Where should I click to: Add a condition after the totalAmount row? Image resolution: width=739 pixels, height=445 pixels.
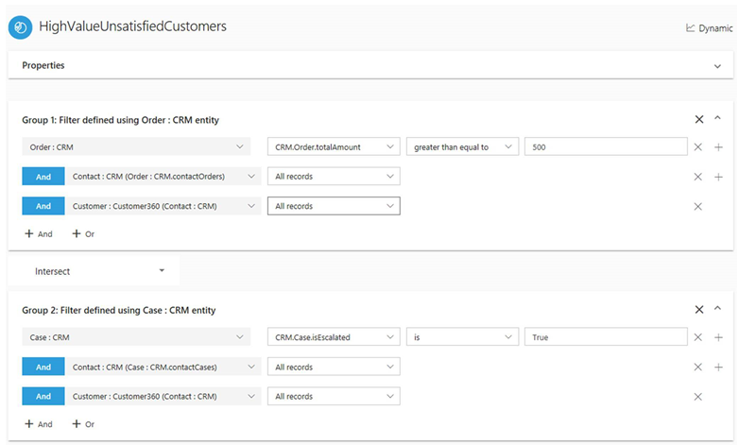click(x=718, y=147)
